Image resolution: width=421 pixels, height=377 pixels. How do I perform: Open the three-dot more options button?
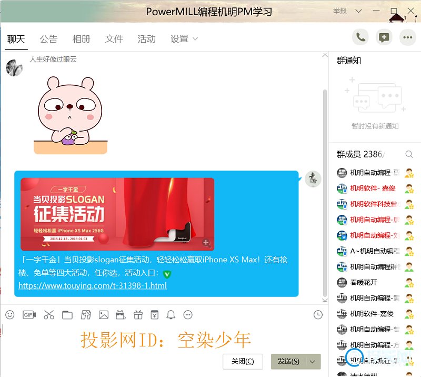pyautogui.click(x=407, y=37)
